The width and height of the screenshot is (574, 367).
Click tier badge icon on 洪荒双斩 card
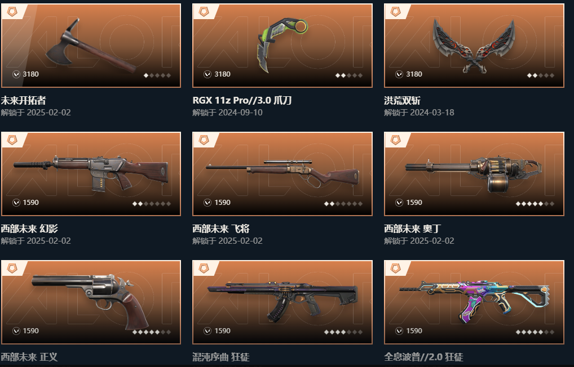[x=395, y=12]
